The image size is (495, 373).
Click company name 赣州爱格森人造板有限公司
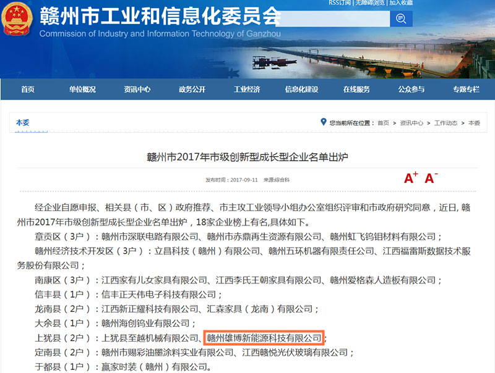tap(382, 280)
